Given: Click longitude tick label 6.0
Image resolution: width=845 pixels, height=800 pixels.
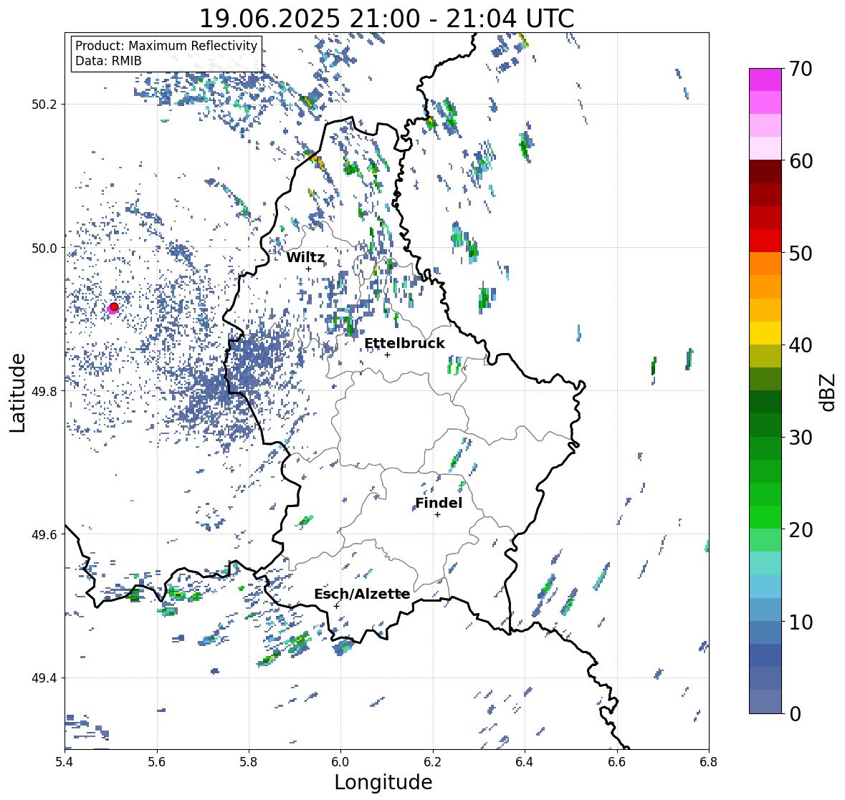Looking at the screenshot, I should [x=340, y=761].
